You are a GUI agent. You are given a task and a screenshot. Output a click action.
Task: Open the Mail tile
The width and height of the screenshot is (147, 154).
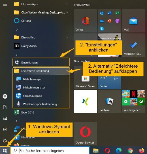coord(133,21)
